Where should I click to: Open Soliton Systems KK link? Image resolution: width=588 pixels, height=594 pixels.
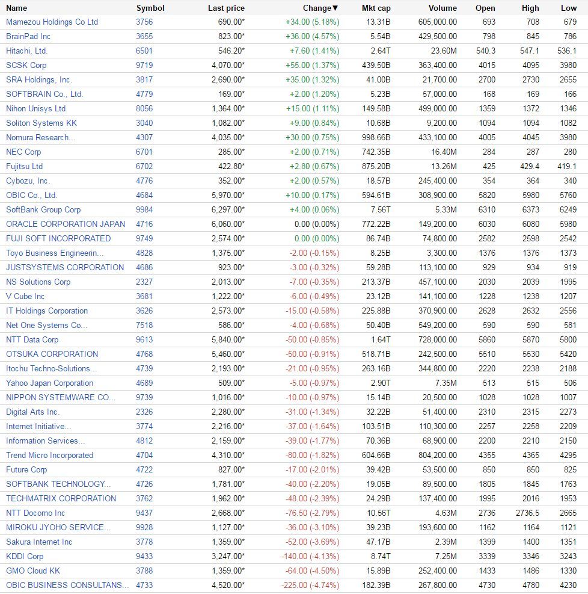click(x=41, y=123)
